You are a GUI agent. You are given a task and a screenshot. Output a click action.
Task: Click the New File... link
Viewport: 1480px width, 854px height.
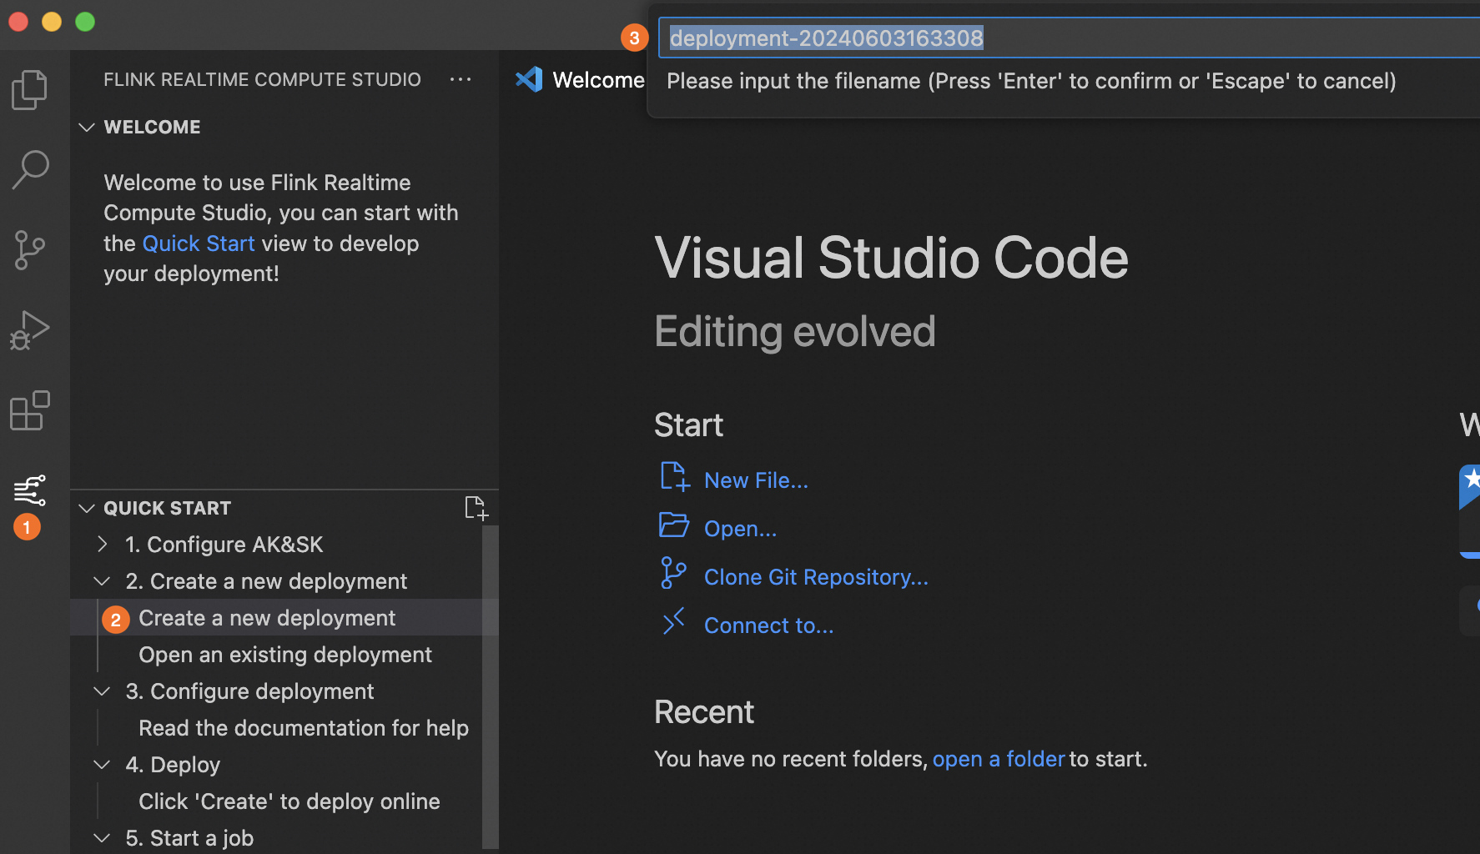pos(756,480)
